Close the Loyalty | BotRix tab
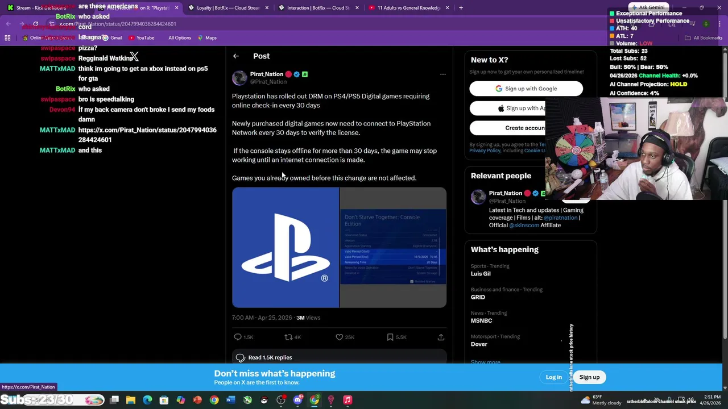This screenshot has height=409, width=728. (x=267, y=8)
